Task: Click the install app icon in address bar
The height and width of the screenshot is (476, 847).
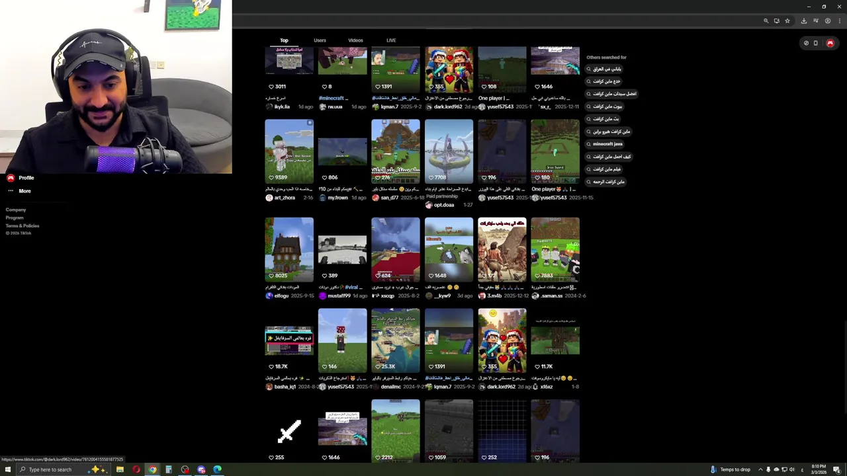Action: click(777, 20)
